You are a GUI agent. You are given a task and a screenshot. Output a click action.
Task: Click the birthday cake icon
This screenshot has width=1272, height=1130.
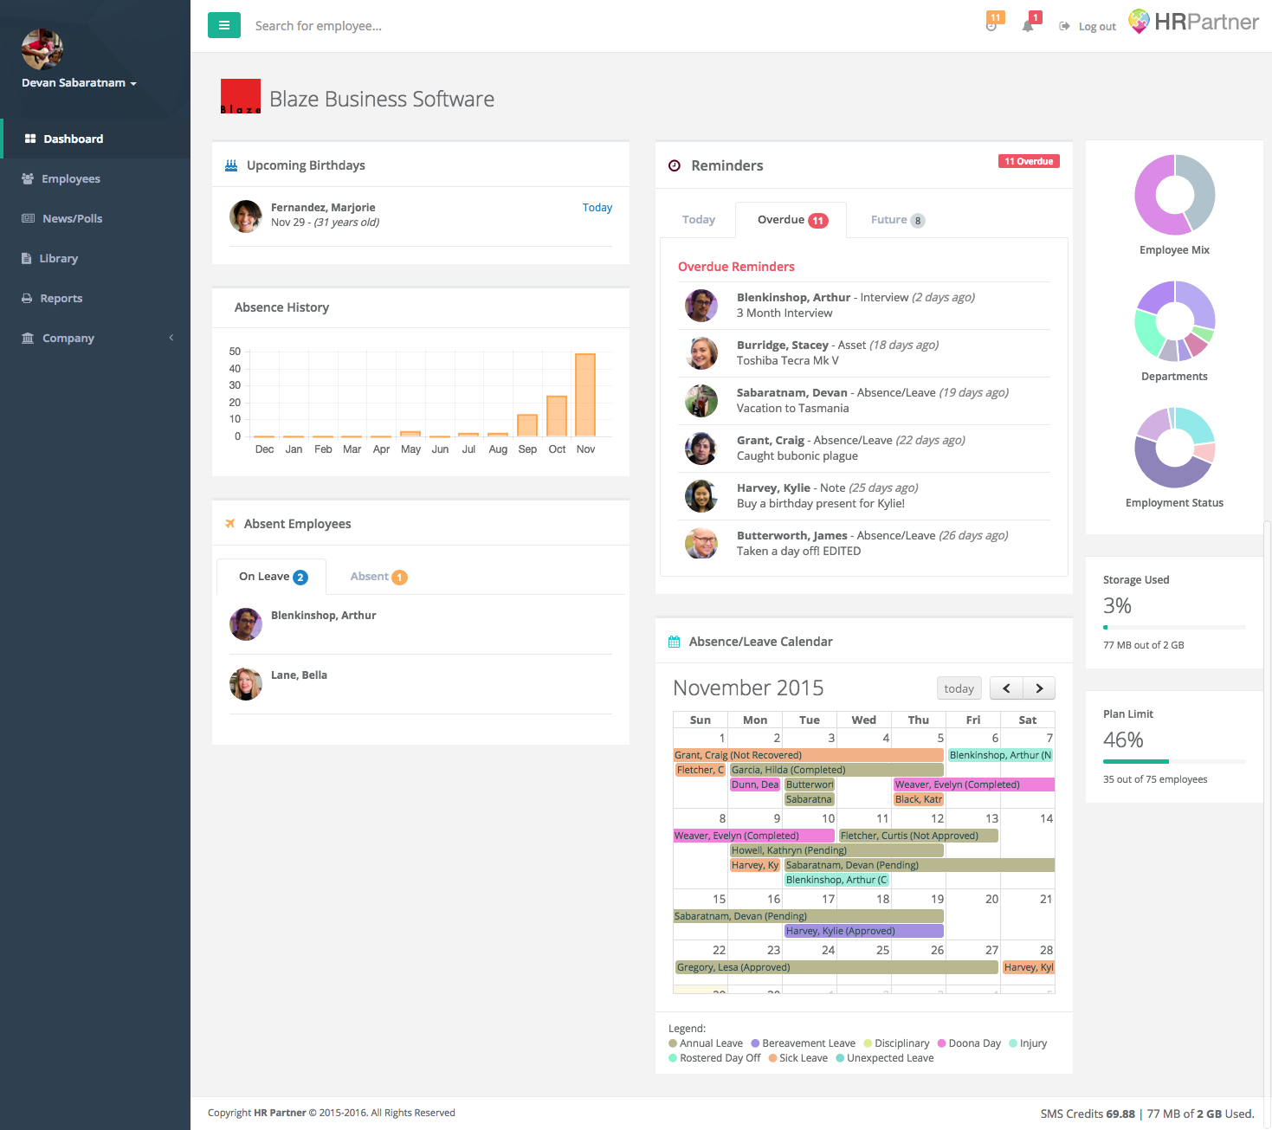231,165
